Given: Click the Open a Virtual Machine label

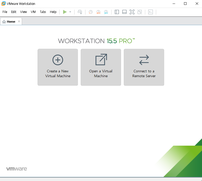Looking at the screenshot, I should pyautogui.click(x=101, y=74).
